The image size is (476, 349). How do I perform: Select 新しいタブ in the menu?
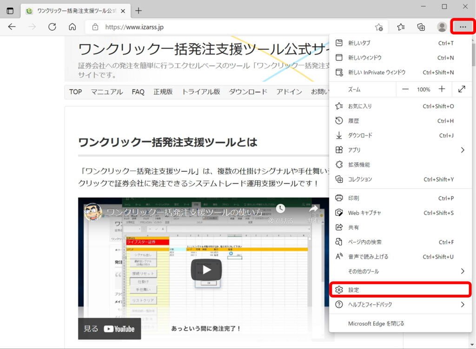400,43
